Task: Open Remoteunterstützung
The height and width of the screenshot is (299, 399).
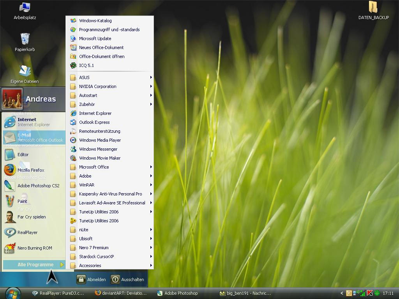Action: coord(109,131)
